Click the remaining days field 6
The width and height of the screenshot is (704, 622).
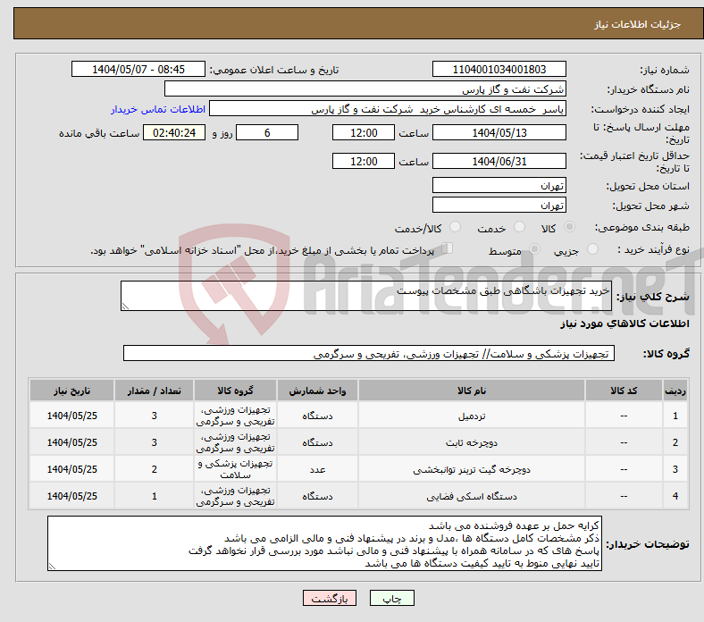[x=267, y=132]
